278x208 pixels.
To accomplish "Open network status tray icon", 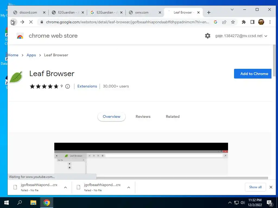I will (x=236, y=203).
